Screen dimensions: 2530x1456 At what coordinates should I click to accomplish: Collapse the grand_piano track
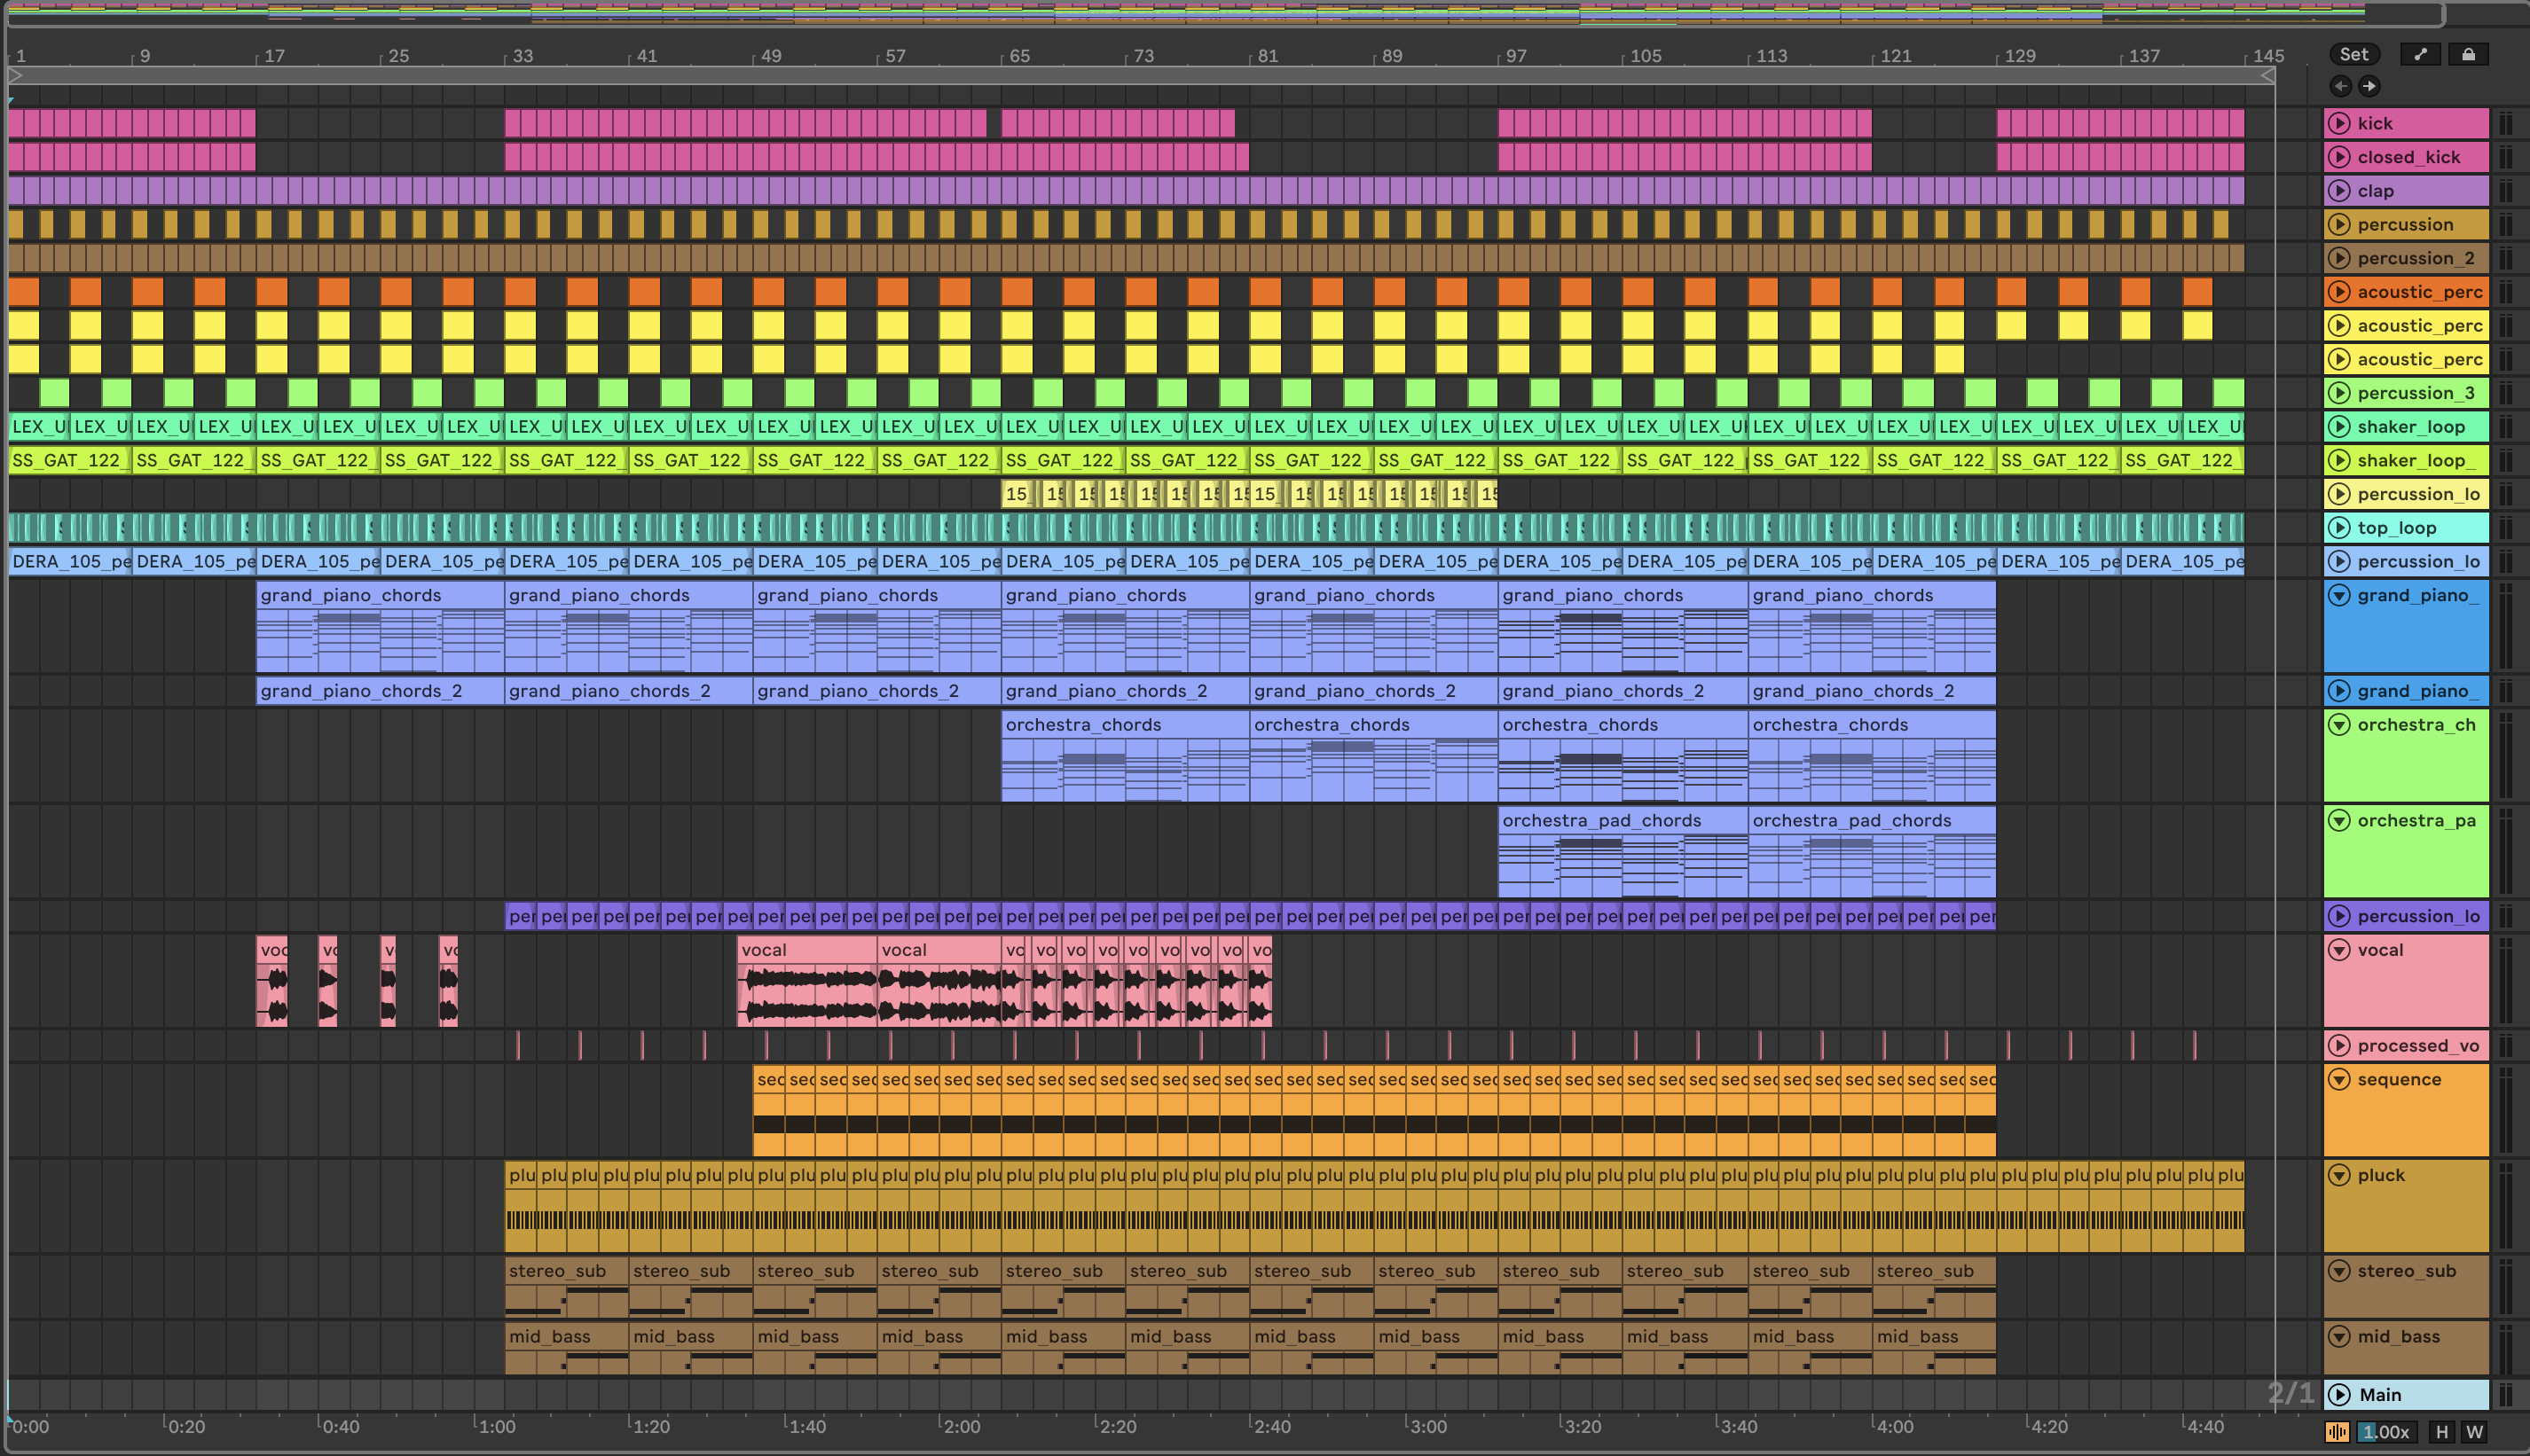[2339, 596]
